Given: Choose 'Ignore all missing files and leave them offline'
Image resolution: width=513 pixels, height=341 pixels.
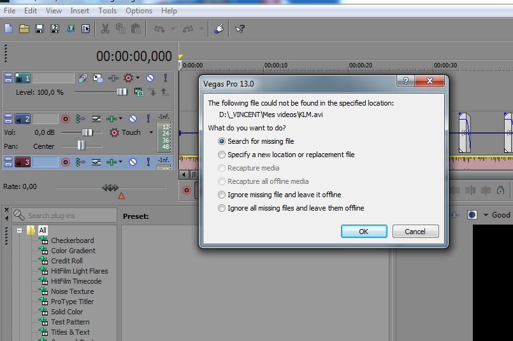Looking at the screenshot, I should (x=291, y=209).
